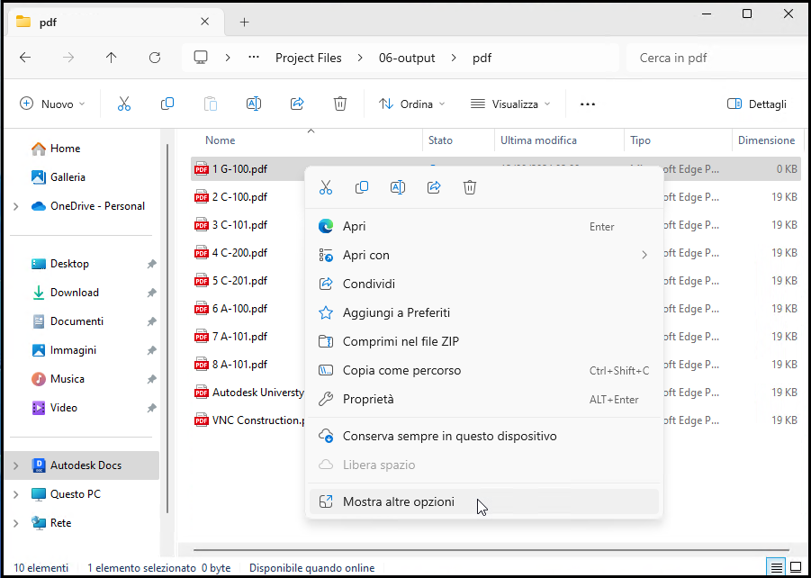Click the Paste icon in the toolbar

click(x=210, y=104)
